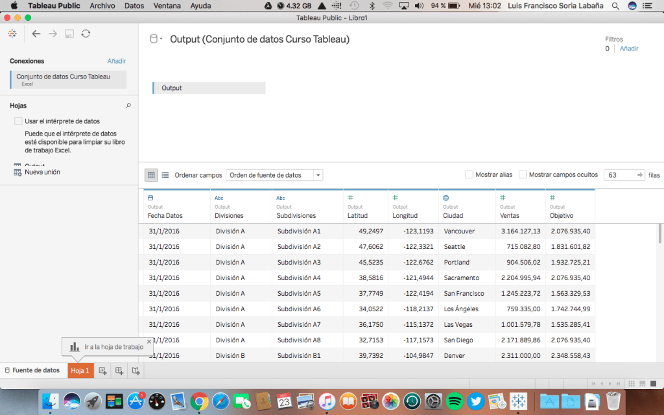Click the 1.563.329,53 objective value
The width and height of the screenshot is (664, 415).
click(x=571, y=294)
